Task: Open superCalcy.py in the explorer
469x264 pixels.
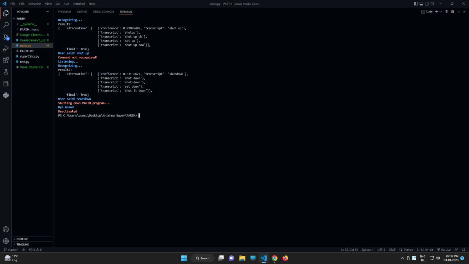Action: [32, 56]
